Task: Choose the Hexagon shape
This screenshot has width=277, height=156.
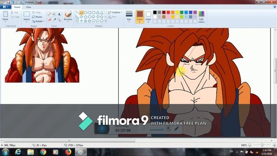Action: [90, 17]
